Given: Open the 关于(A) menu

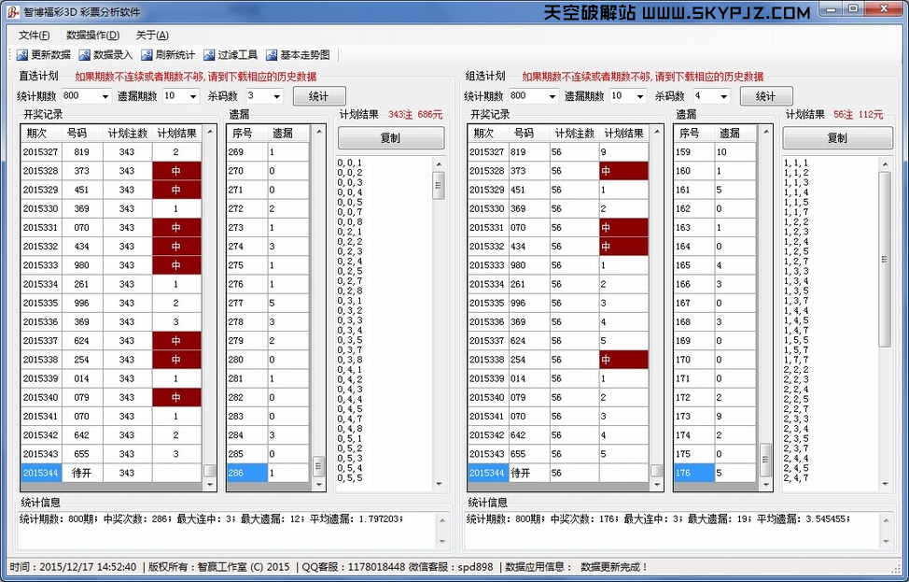Looking at the screenshot, I should (152, 35).
